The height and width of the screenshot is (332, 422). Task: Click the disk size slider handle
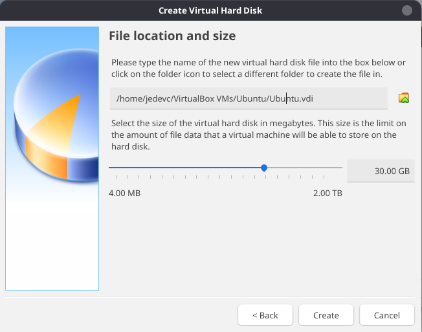point(264,168)
